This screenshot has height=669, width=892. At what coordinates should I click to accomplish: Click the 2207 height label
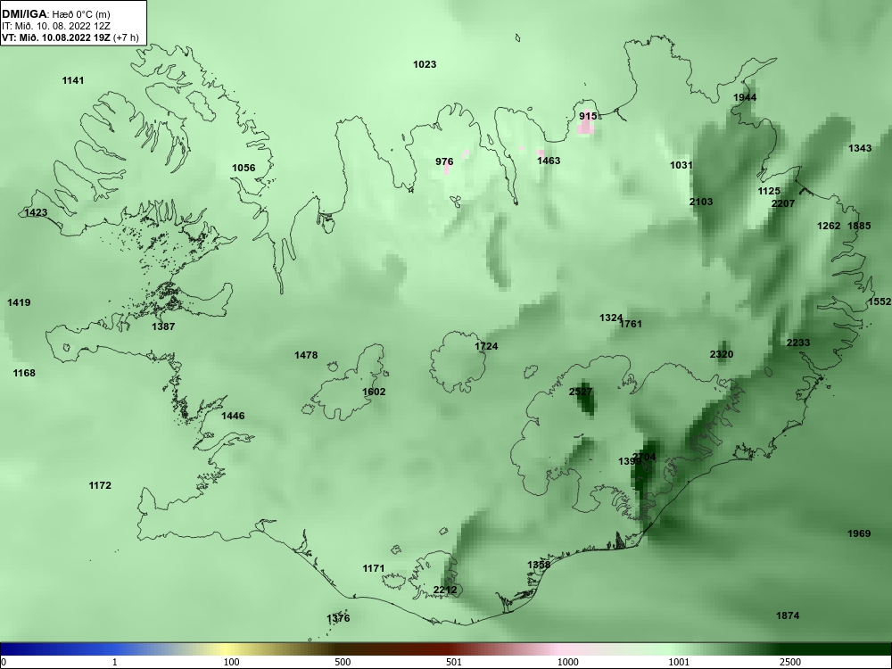point(783,203)
